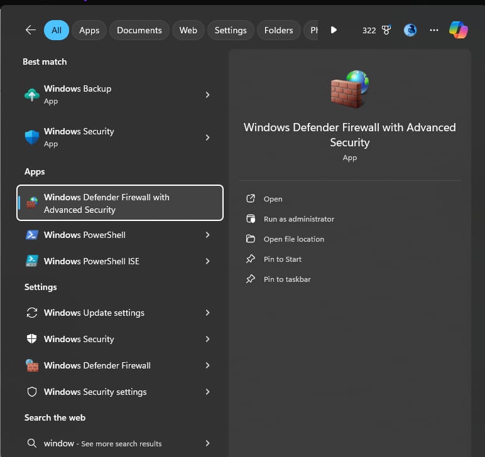Choose Run as administrator
Screen dimensions: 485x457
(x=299, y=218)
